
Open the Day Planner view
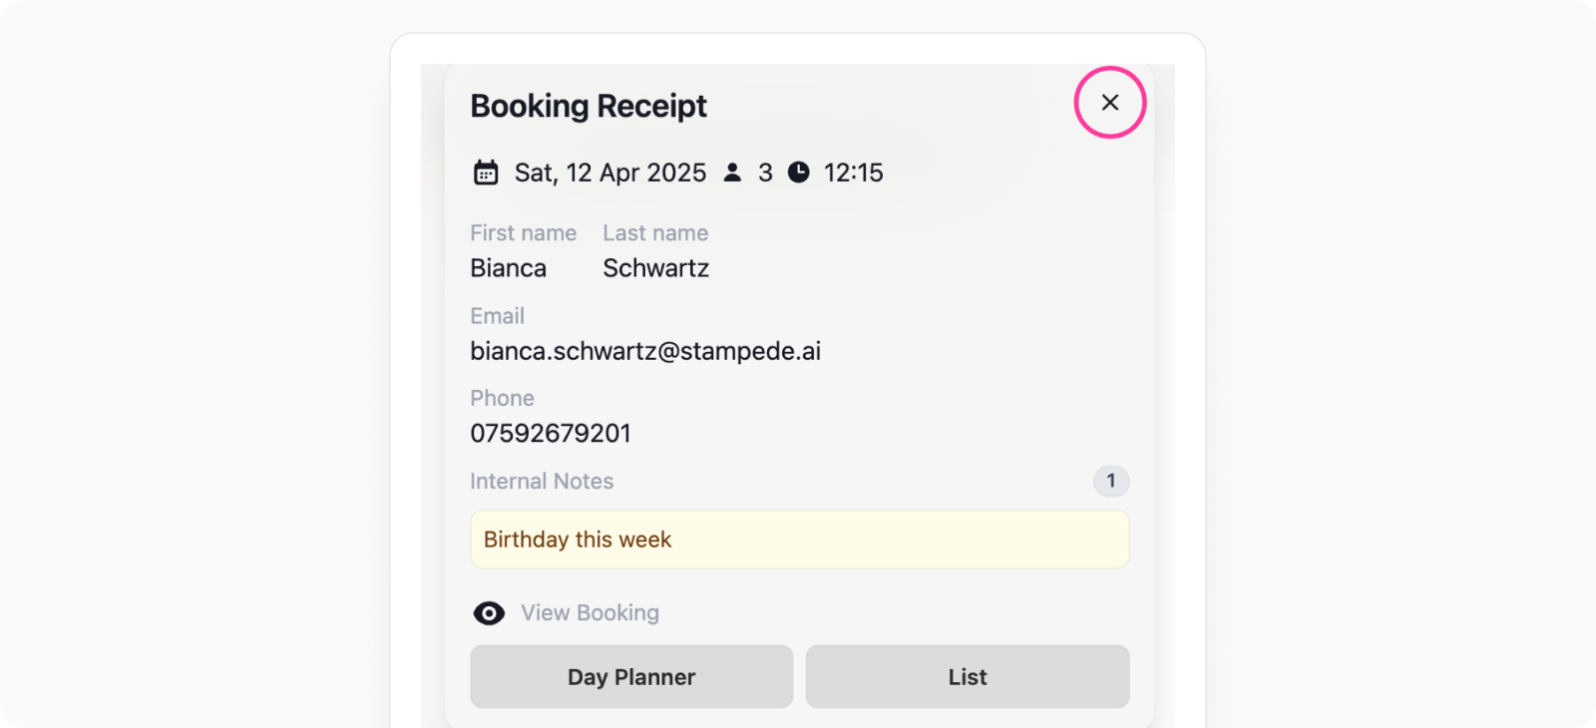[x=631, y=677]
